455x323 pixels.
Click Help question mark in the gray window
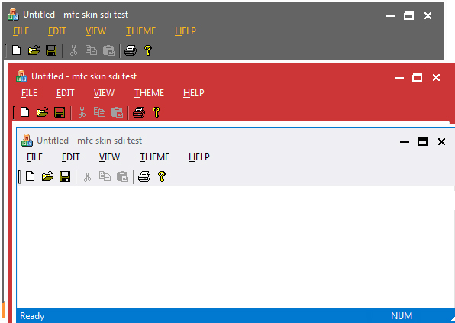[148, 50]
